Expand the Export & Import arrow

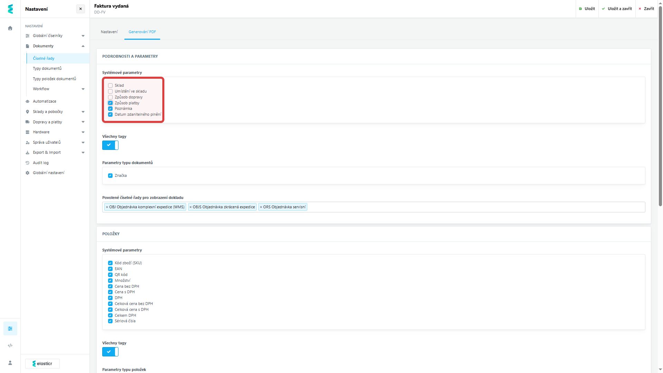tap(83, 153)
